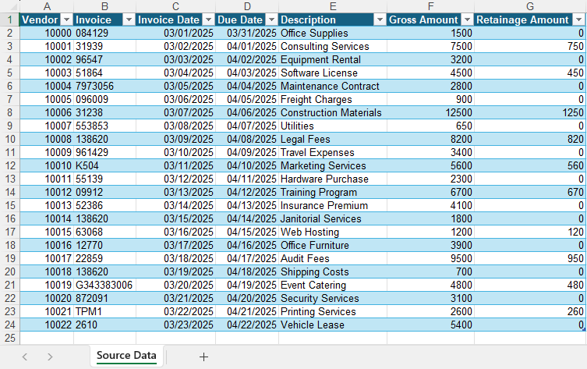Open the Retainage Amount filter dropdown

pos(579,20)
